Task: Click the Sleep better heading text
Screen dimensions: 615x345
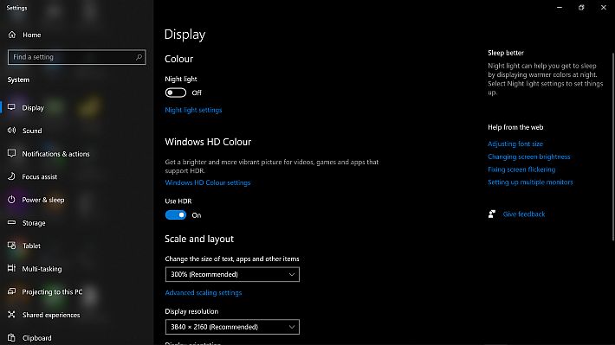Action: pos(506,53)
